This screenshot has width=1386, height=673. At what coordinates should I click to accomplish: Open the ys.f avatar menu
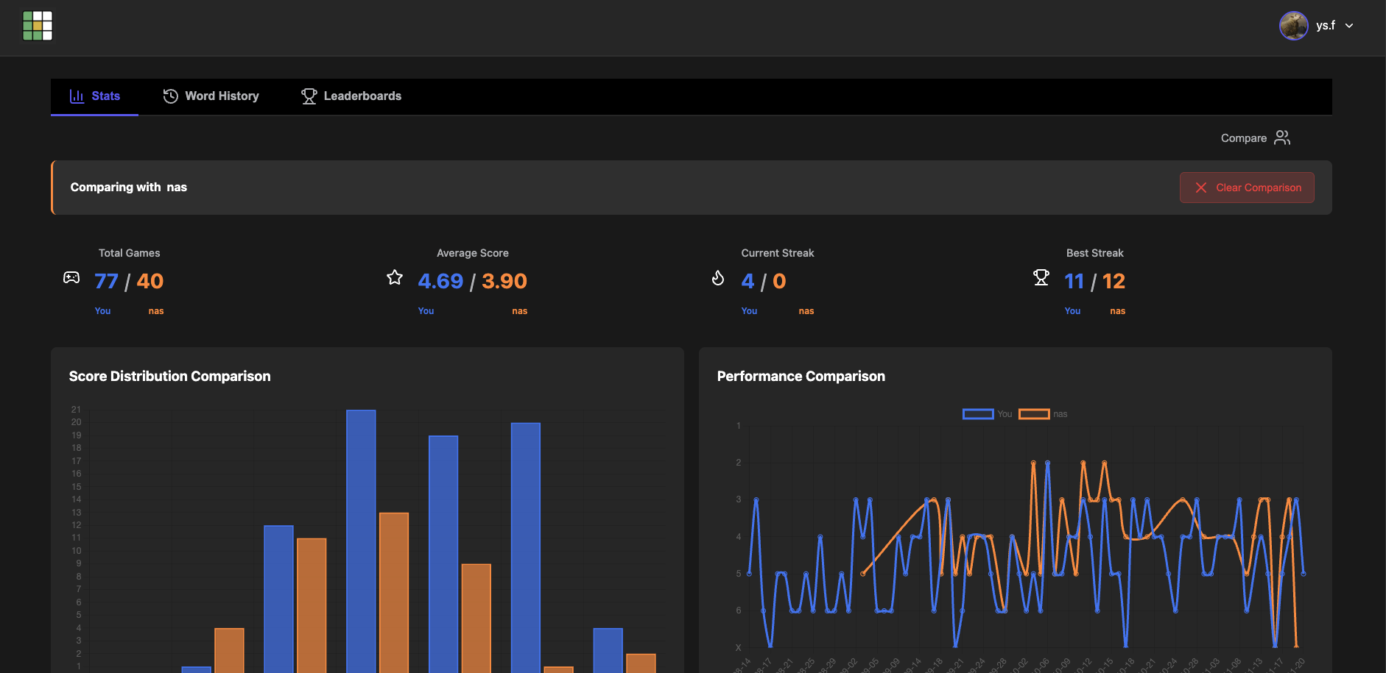click(x=1293, y=25)
